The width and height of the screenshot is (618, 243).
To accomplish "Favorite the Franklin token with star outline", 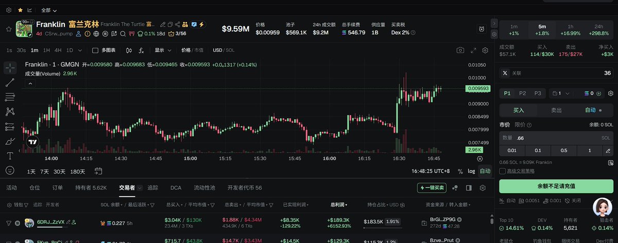I will point(9,29).
